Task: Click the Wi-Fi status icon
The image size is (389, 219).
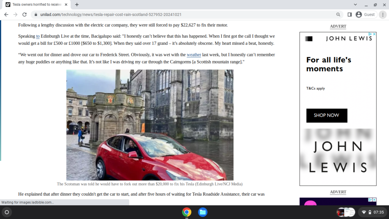Action: click(364, 212)
